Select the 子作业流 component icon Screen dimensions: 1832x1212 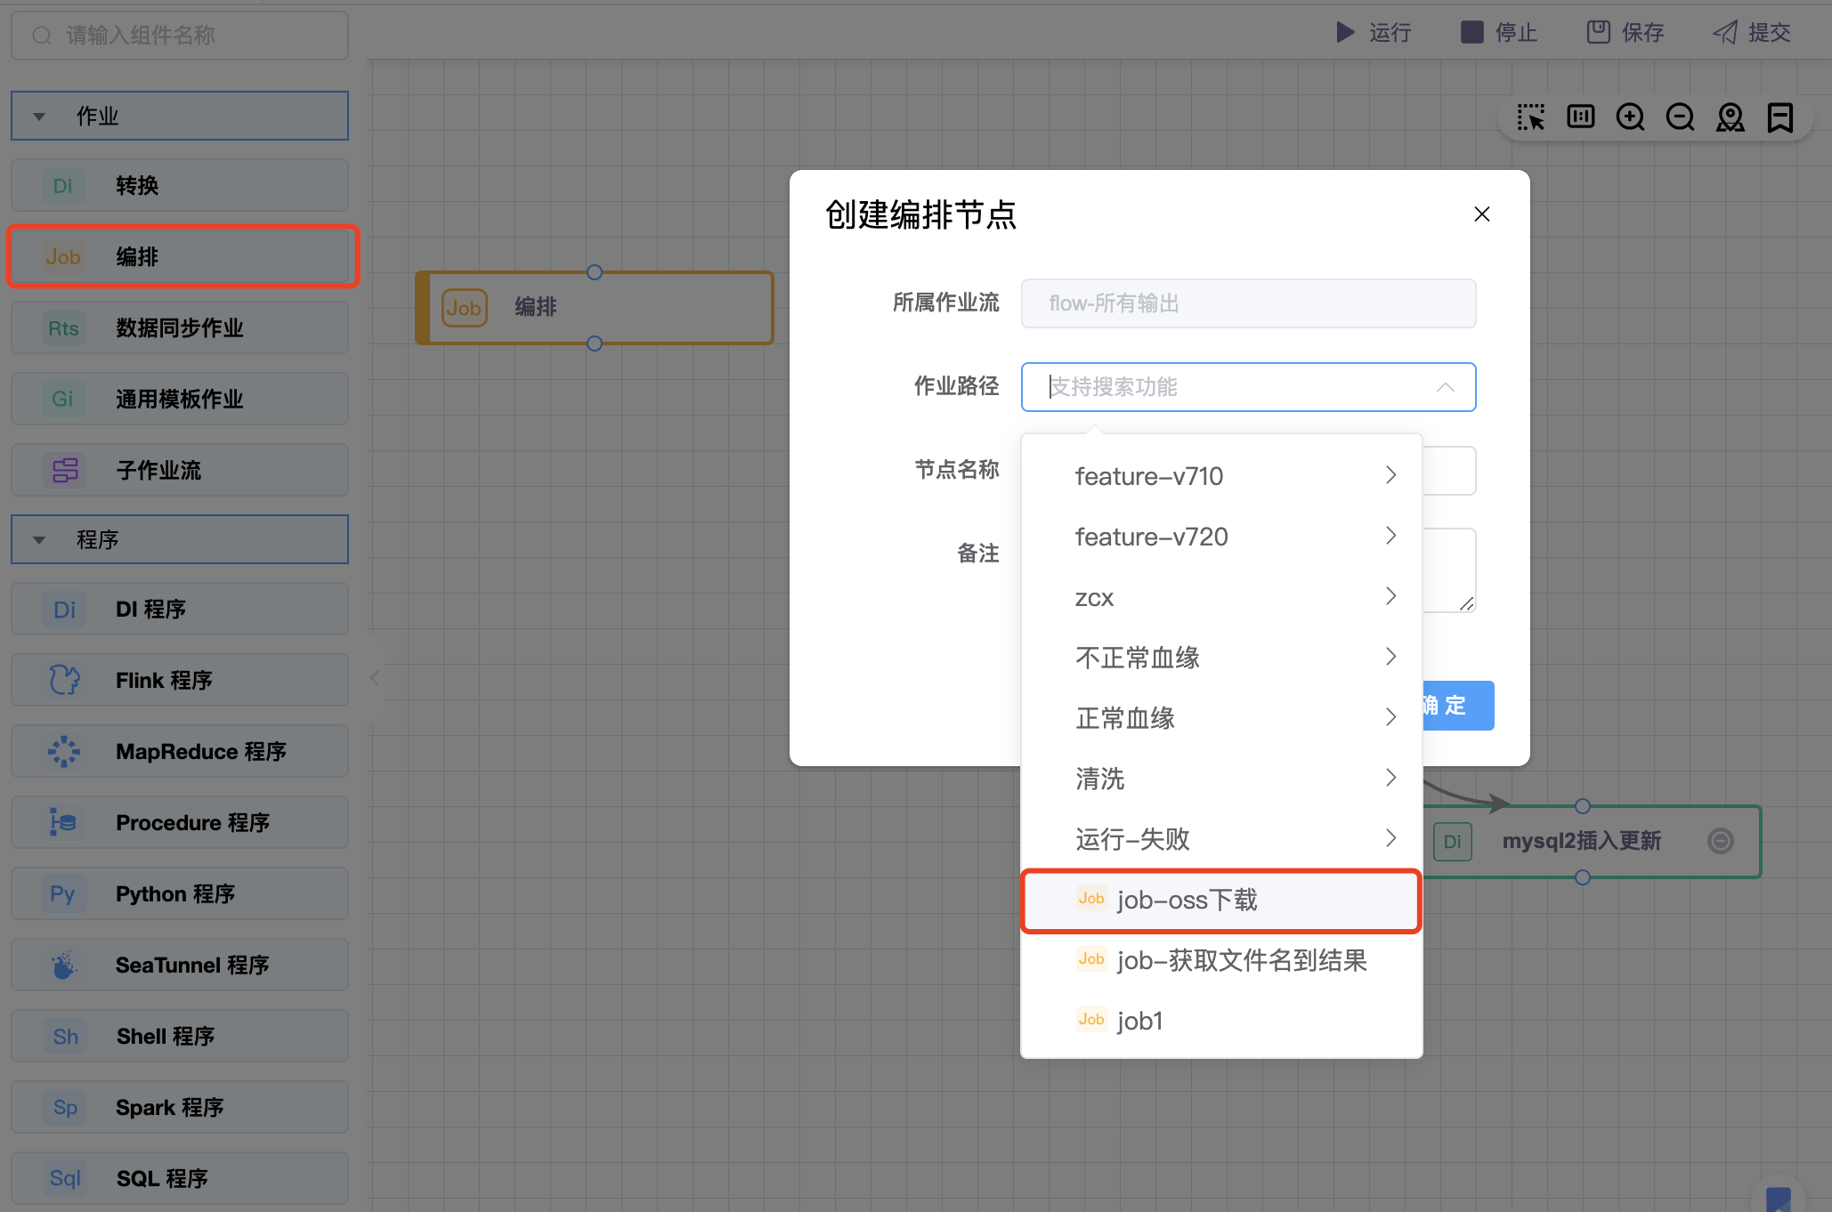[x=64, y=470]
